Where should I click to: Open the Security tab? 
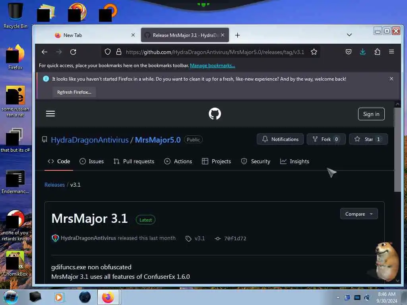point(256,161)
